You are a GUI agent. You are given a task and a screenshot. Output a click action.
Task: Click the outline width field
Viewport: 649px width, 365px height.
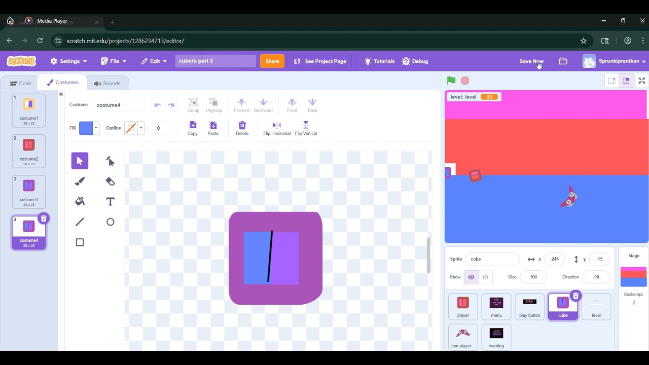[x=162, y=128]
